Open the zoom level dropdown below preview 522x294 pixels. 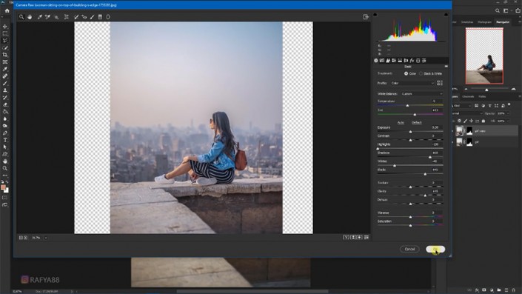pyautogui.click(x=46, y=238)
